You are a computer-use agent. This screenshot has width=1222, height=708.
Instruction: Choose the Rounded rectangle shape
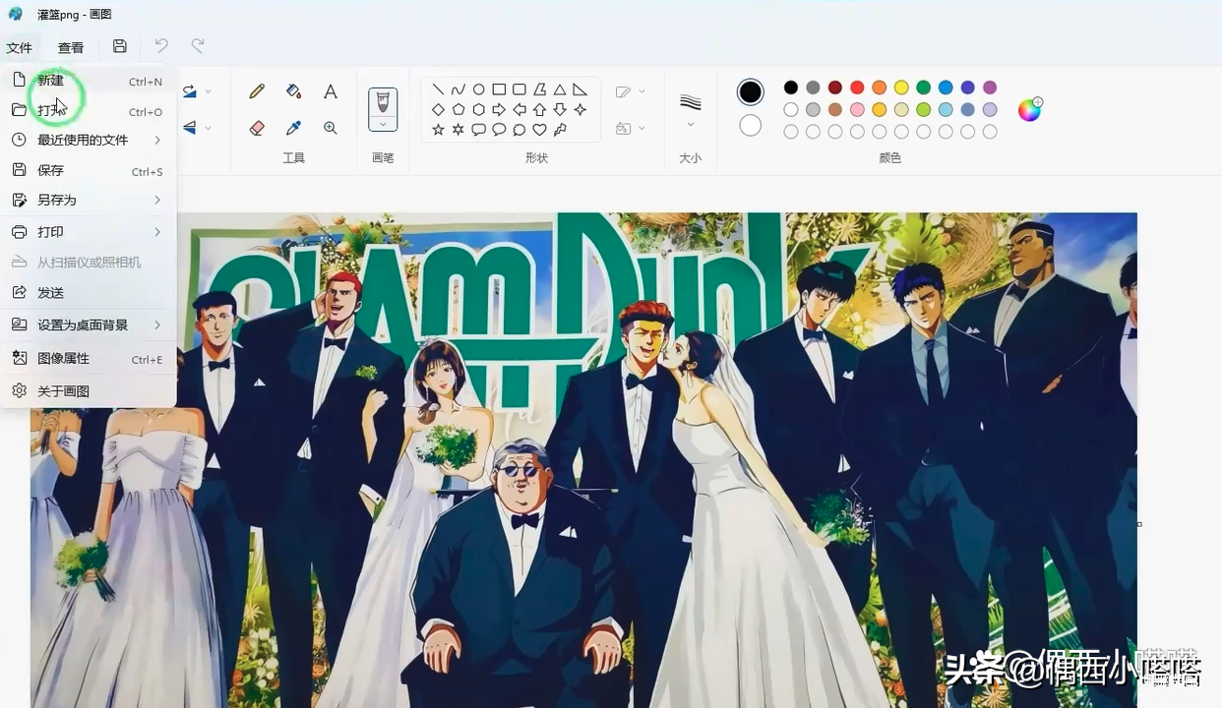pyautogui.click(x=519, y=89)
